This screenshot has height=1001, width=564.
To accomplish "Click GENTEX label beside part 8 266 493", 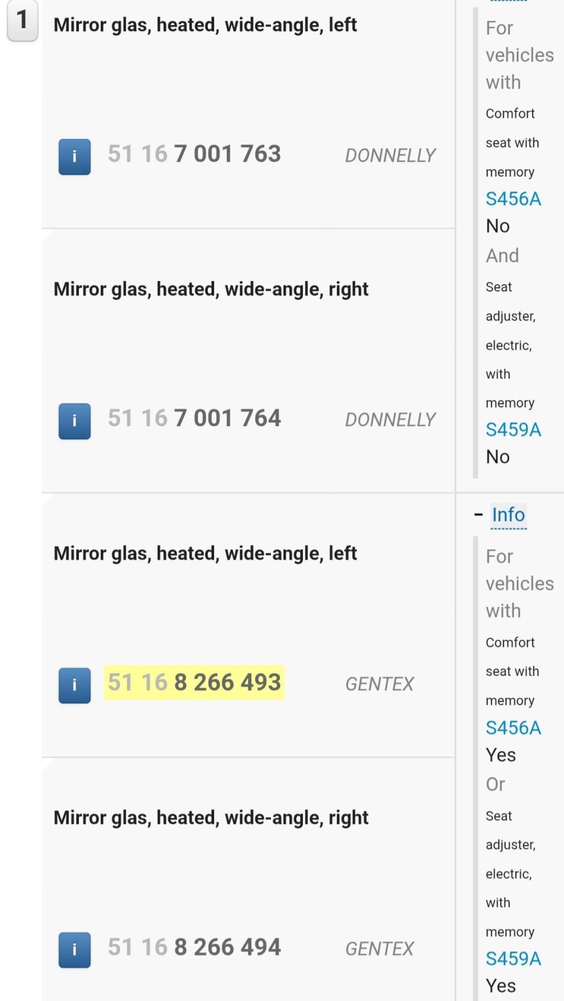I will [379, 684].
